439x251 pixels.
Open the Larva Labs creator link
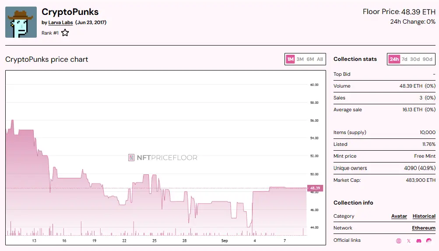[x=60, y=22]
